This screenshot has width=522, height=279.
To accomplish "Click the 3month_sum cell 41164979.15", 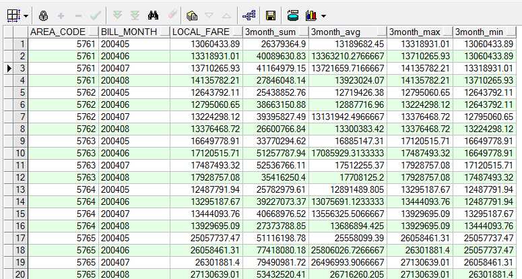I will pyautogui.click(x=275, y=68).
